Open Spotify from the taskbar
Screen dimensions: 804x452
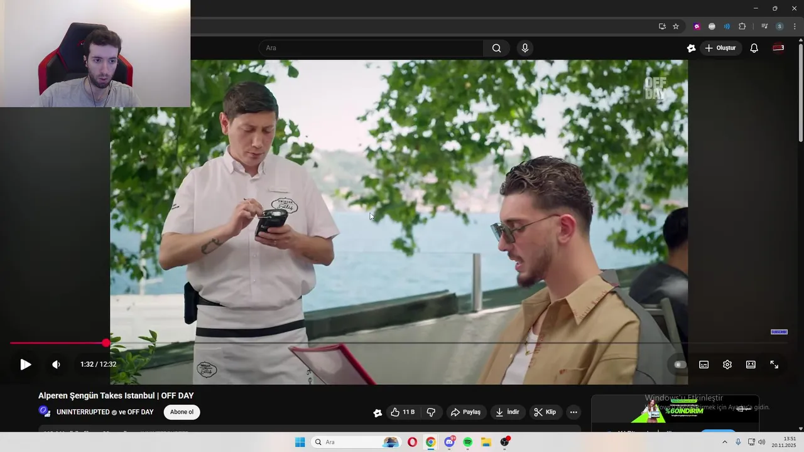click(x=467, y=442)
